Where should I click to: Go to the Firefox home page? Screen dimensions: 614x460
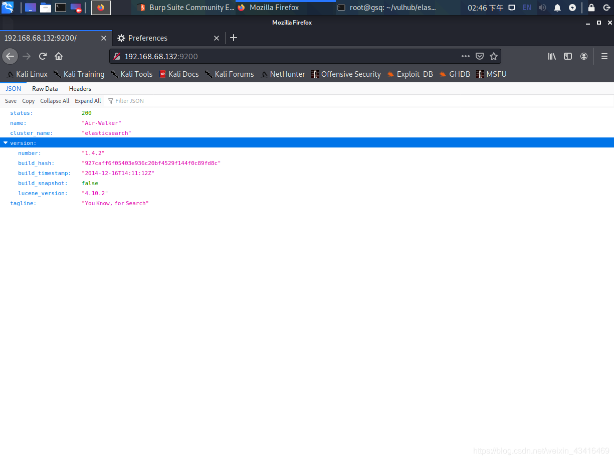tap(59, 56)
